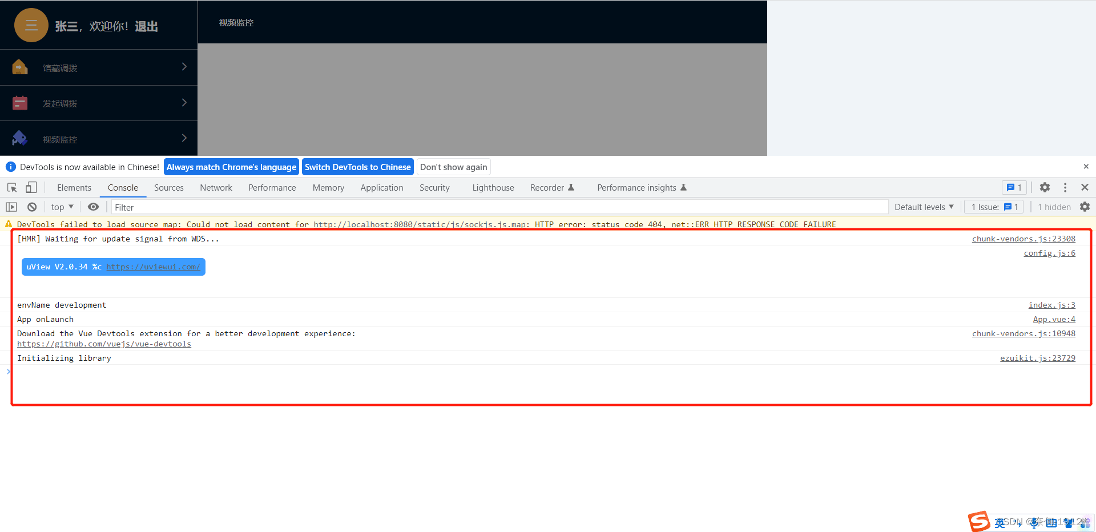Click the Sogou input method S icon
This screenshot has height=532, width=1096.
click(x=979, y=521)
